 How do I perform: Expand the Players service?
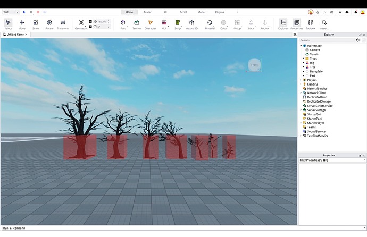click(301, 80)
